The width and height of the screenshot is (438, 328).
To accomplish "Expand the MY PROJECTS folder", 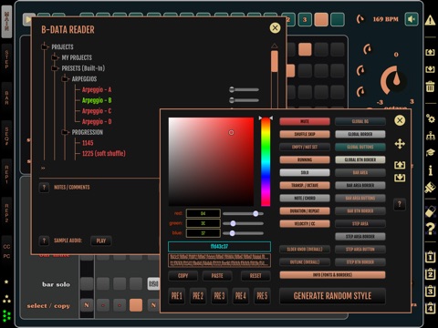I will [x=55, y=57].
